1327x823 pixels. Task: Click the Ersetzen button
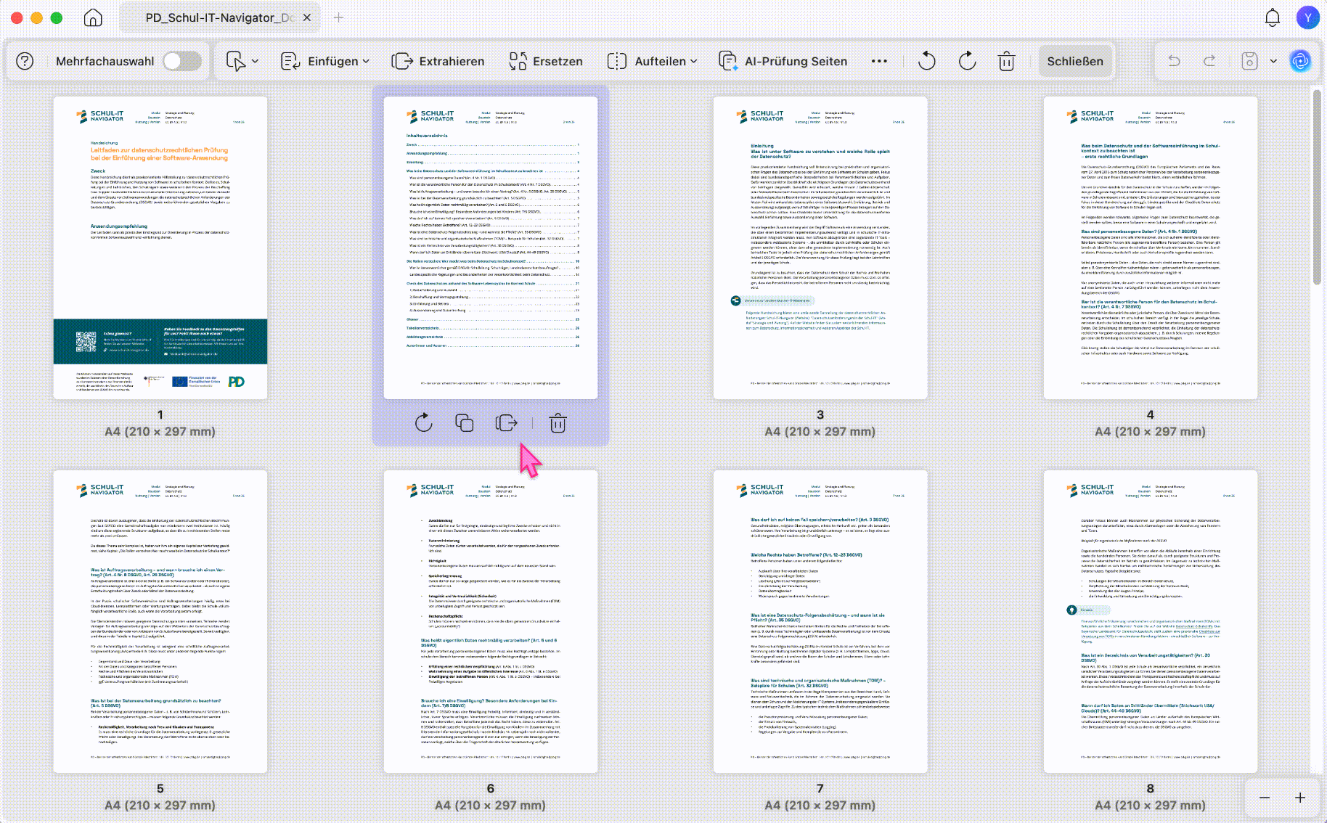[546, 61]
